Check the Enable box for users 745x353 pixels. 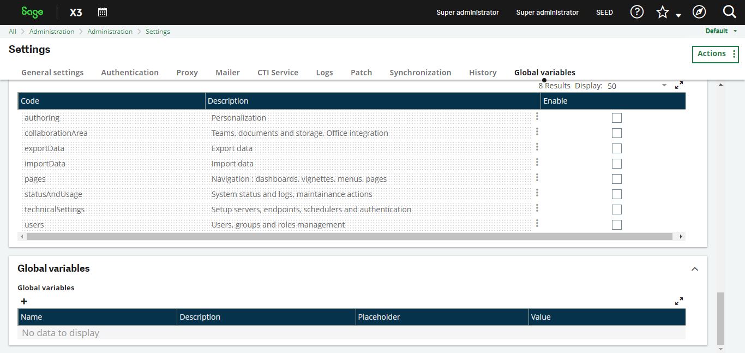coord(616,224)
